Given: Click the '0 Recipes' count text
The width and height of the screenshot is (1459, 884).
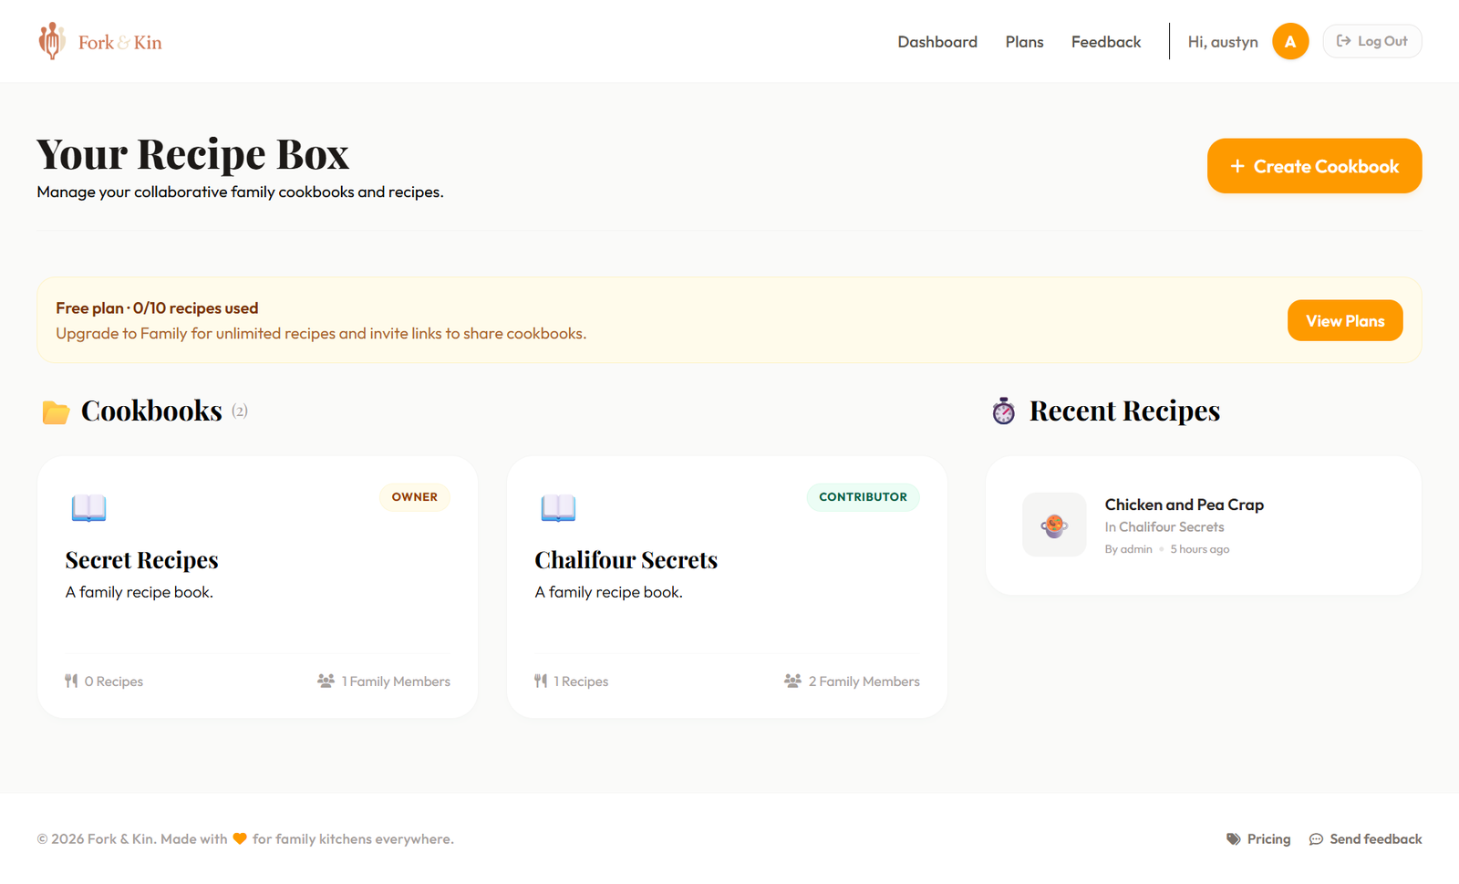Looking at the screenshot, I should 114,681.
